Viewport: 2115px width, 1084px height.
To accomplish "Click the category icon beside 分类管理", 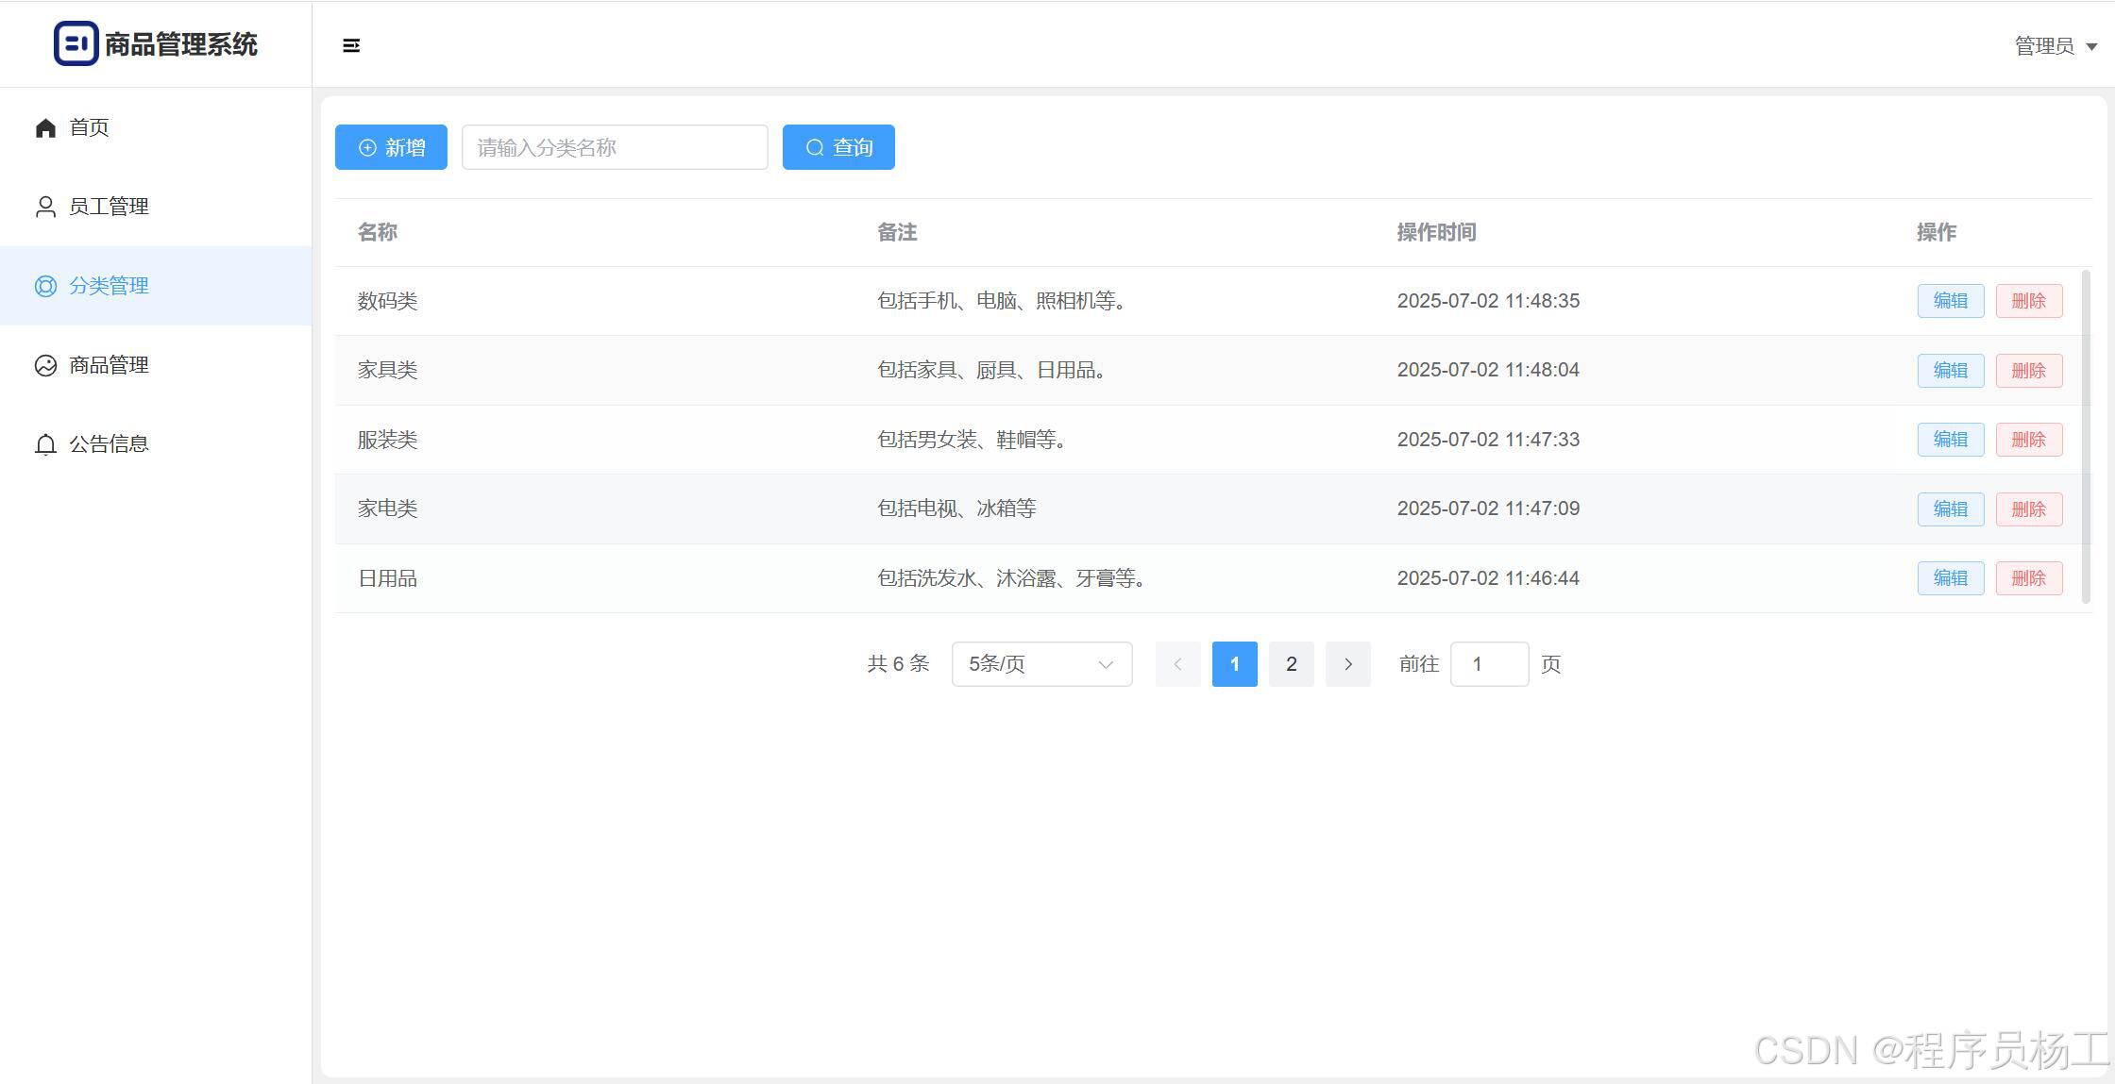I will 45,286.
